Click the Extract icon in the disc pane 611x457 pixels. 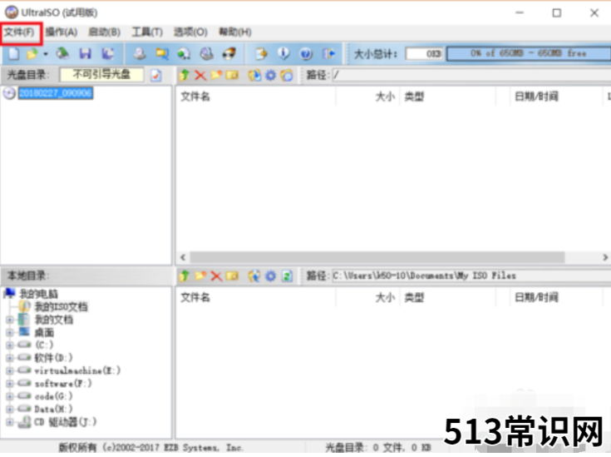tap(254, 75)
